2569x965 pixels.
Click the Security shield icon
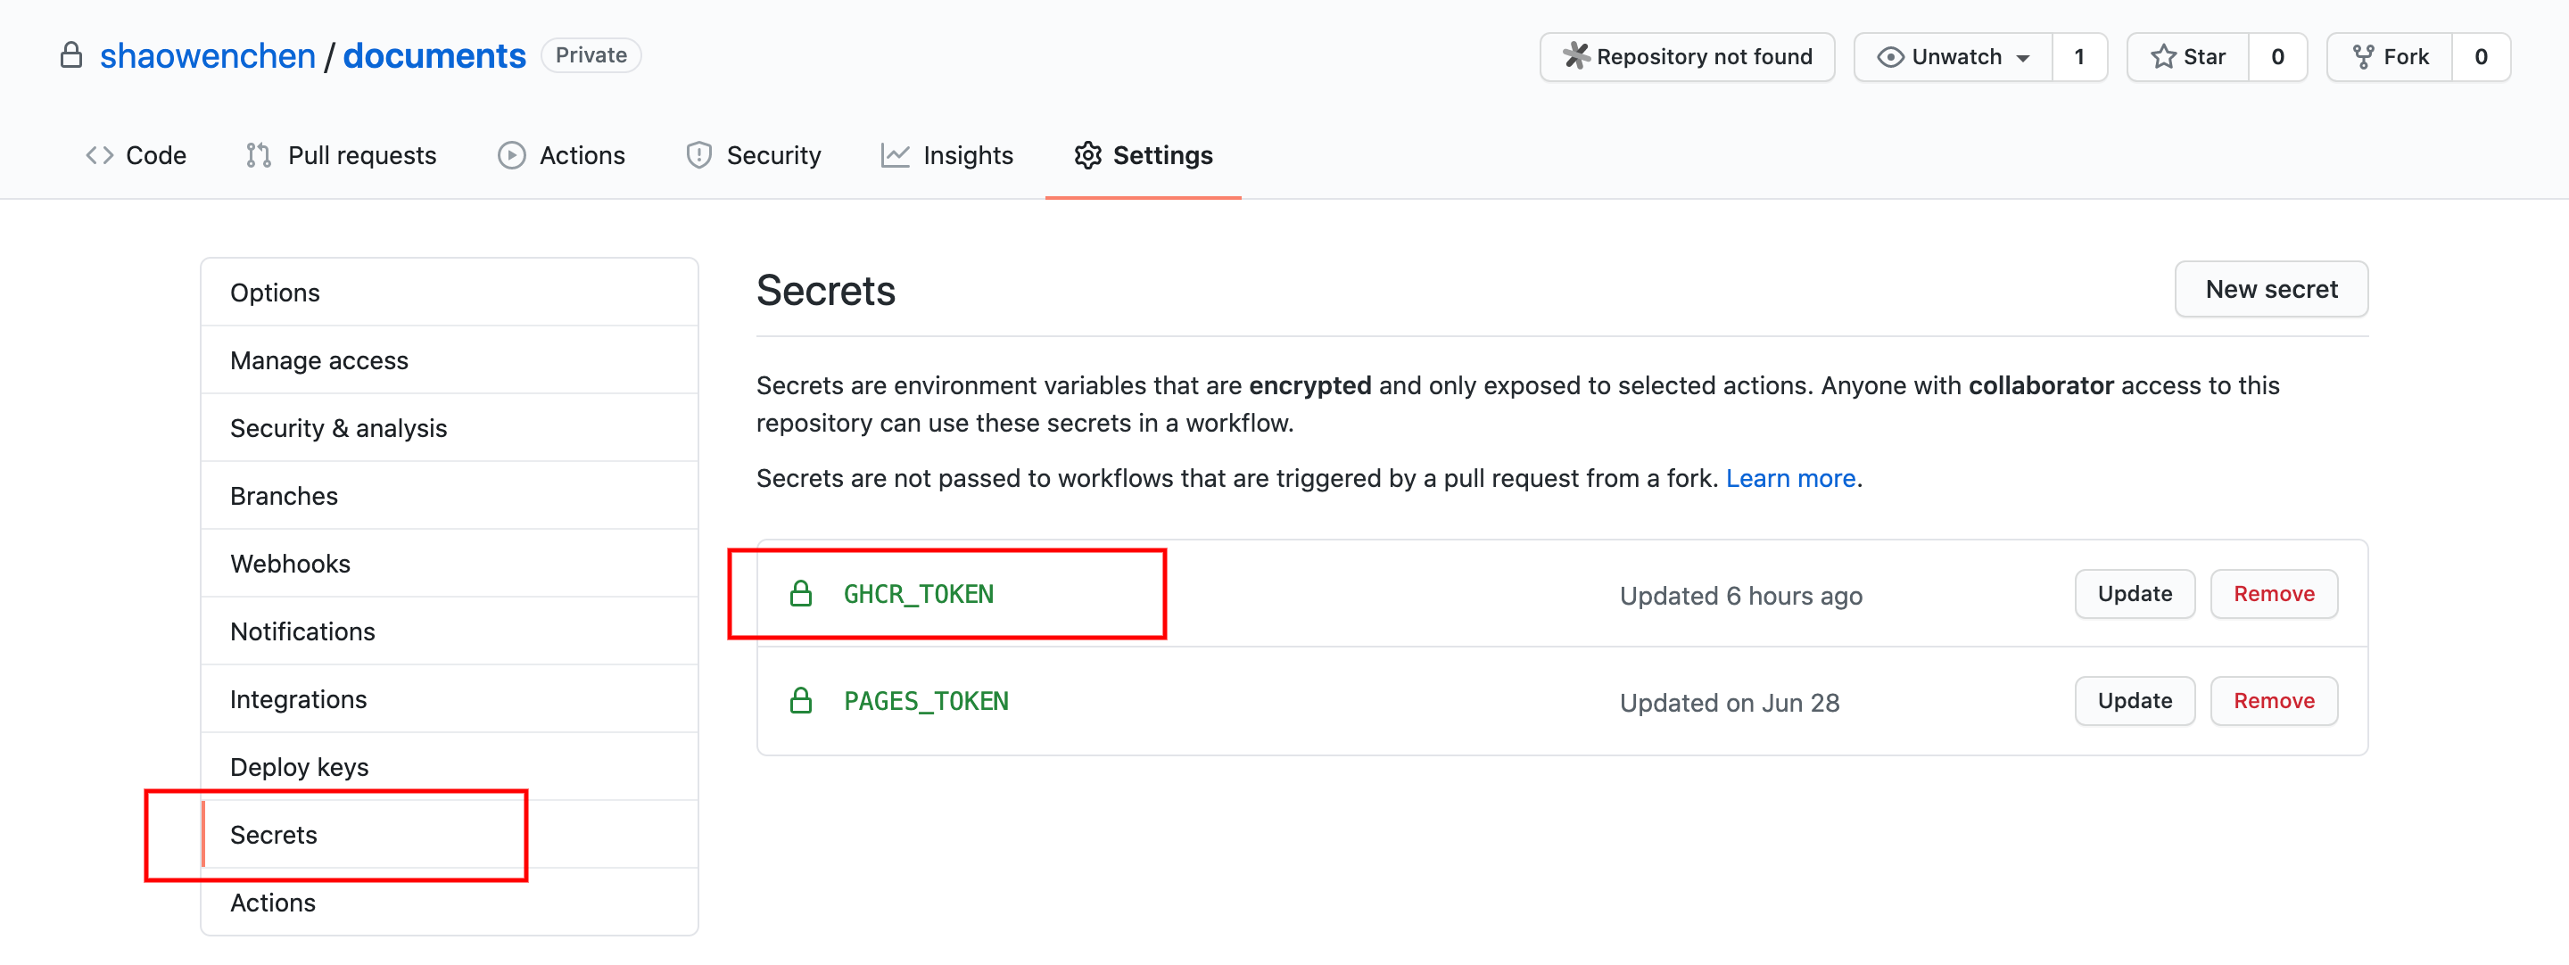coord(699,155)
